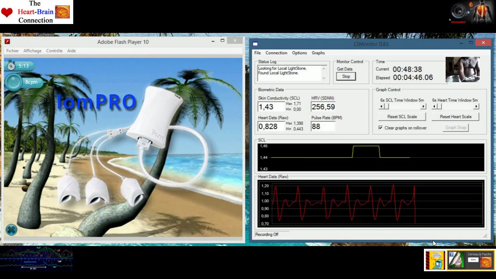The image size is (496, 279).
Task: Open the Aide menu
Action: pyautogui.click(x=71, y=51)
